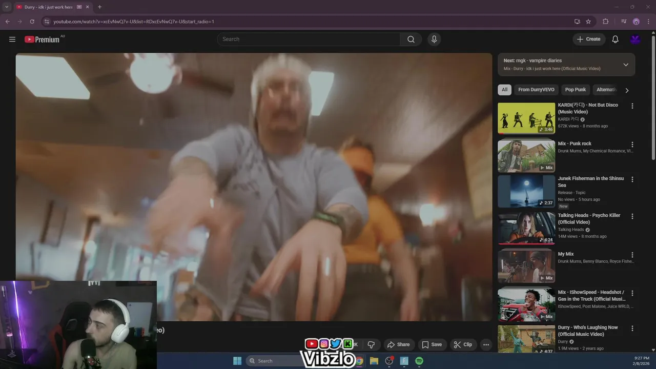Screen dimensions: 656x369
Task: Open Junek Fisherman in the Shinsu Sea thumbnail
Action: (x=526, y=191)
